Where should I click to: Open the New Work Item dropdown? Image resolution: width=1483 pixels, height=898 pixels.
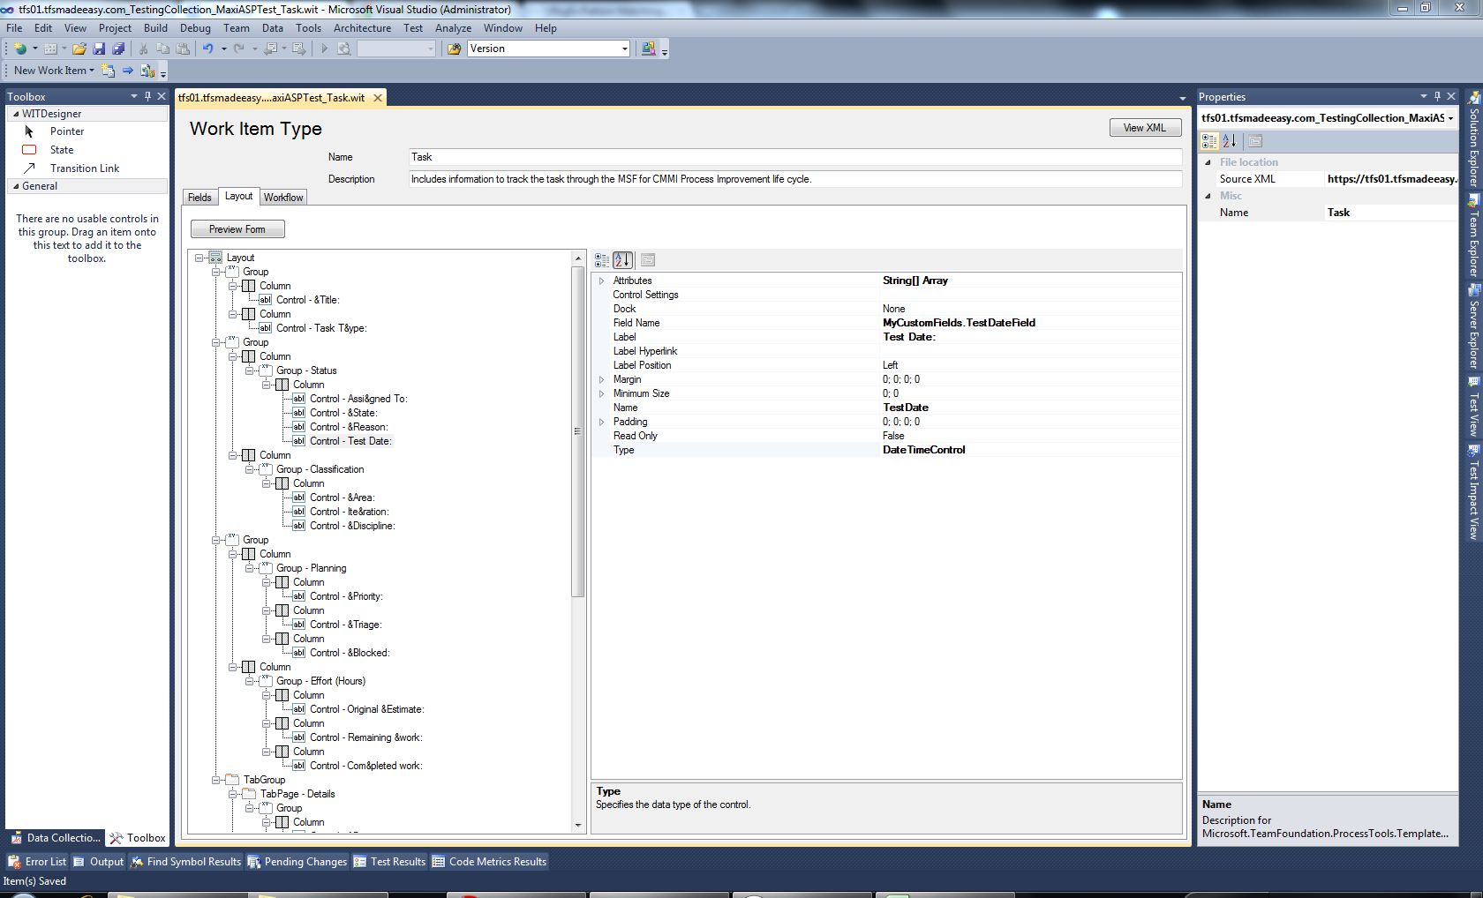[92, 71]
